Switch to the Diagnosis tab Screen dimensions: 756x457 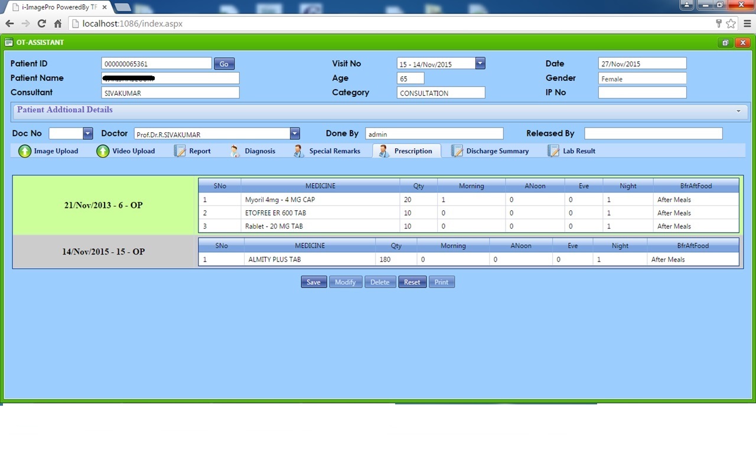[x=252, y=151]
